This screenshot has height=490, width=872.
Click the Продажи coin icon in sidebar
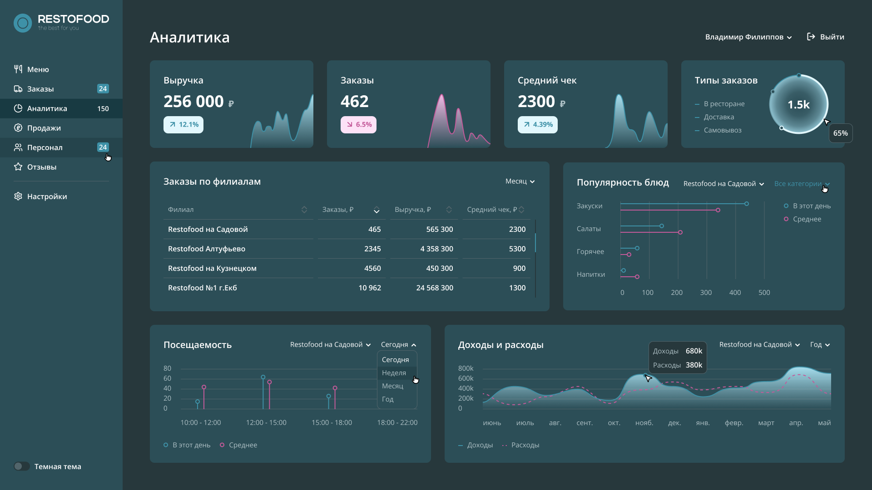(18, 128)
